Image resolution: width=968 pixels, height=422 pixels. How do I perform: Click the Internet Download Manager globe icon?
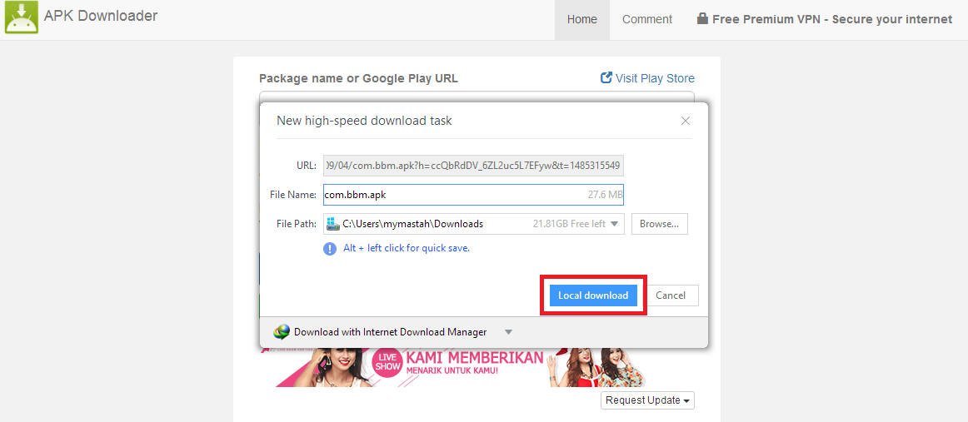(x=282, y=332)
